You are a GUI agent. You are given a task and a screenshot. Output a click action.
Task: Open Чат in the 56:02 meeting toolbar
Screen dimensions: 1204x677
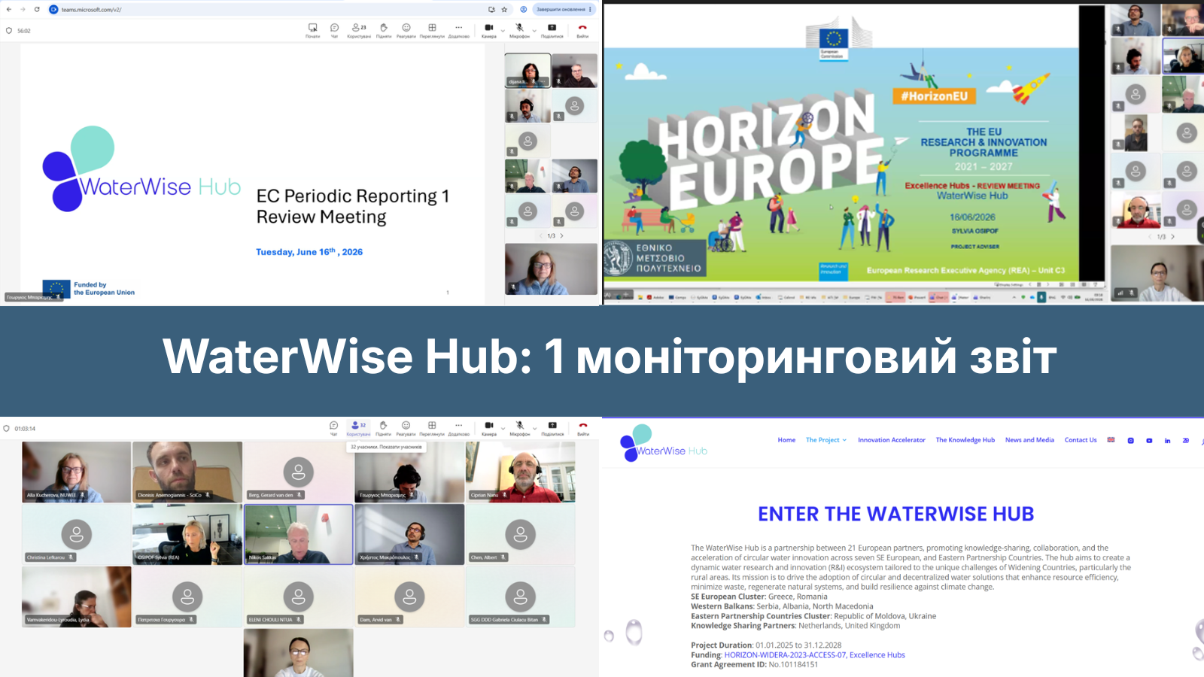click(335, 30)
